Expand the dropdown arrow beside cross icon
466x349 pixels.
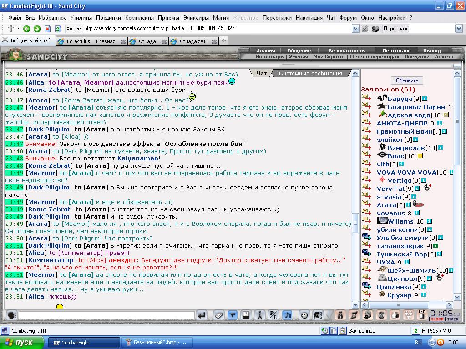click(18, 29)
